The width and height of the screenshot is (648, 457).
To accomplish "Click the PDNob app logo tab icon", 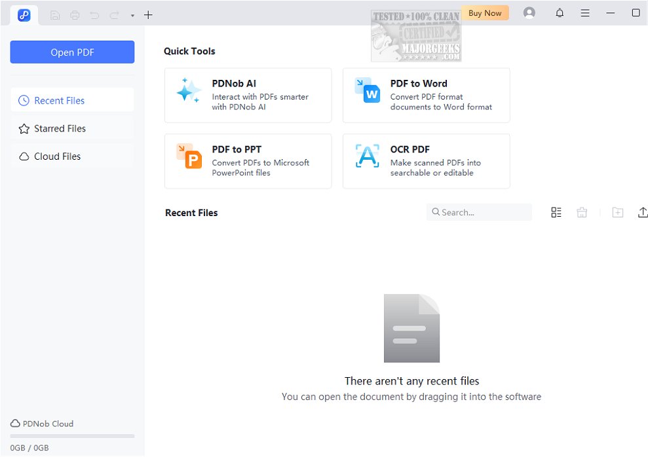I will [x=24, y=14].
